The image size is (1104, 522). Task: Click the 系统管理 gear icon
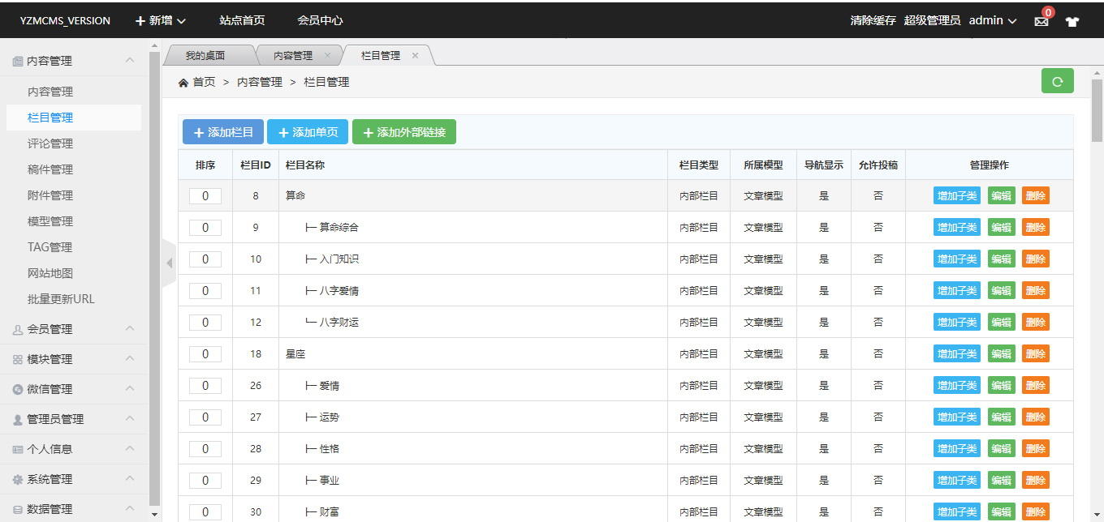18,479
